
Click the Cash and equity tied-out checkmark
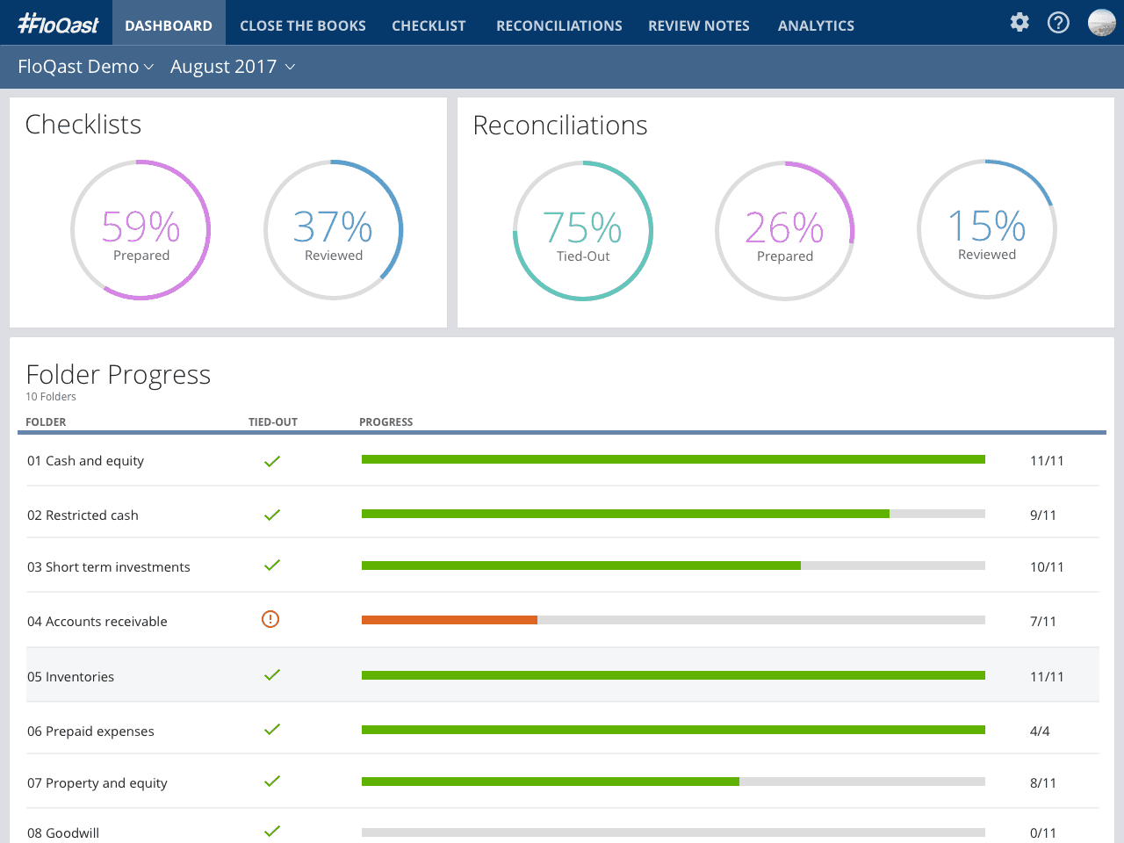(272, 461)
